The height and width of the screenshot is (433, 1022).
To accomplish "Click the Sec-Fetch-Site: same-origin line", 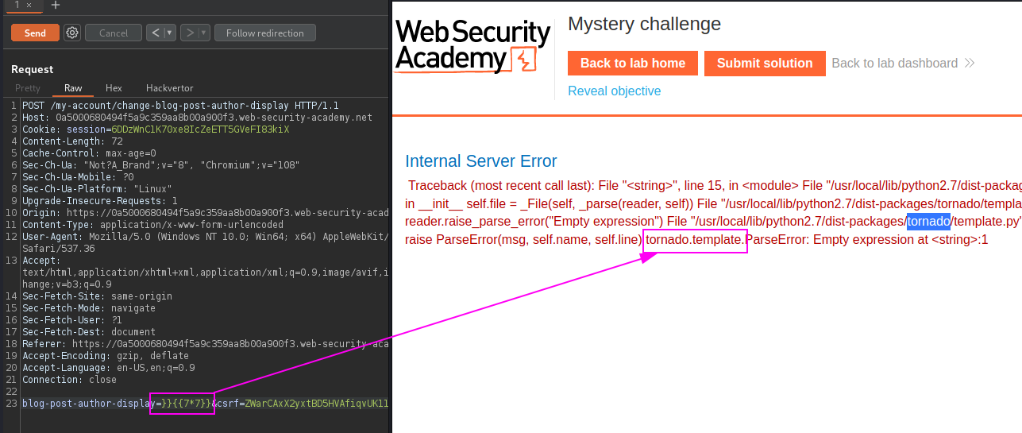I will pyautogui.click(x=97, y=296).
